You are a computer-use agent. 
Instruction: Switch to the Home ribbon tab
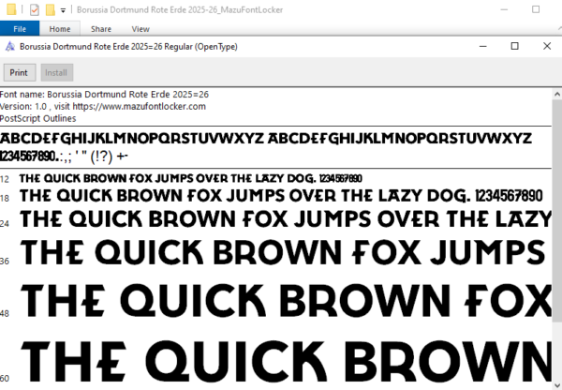pos(60,29)
